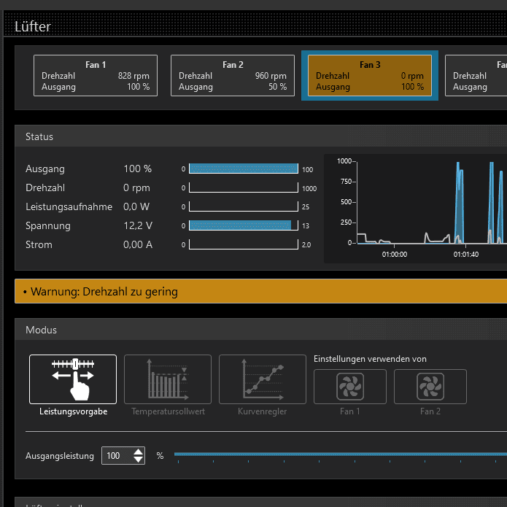
Task: Click the '0,00 A' Strom value
Action: (x=138, y=244)
